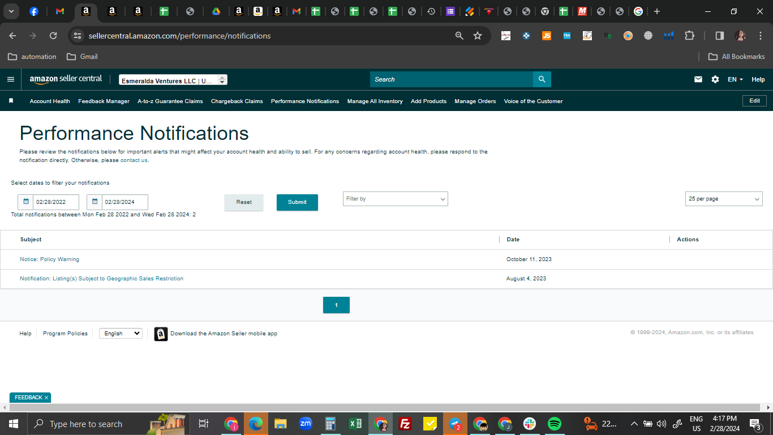Open the EN language dropdown
773x435 pixels.
(x=735, y=79)
